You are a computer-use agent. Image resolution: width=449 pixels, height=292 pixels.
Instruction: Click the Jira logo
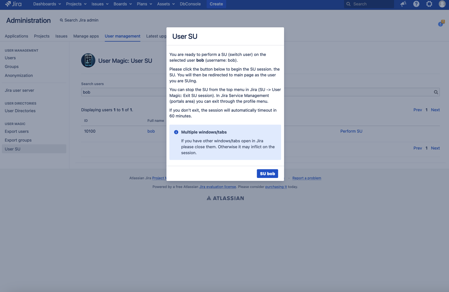13,4
